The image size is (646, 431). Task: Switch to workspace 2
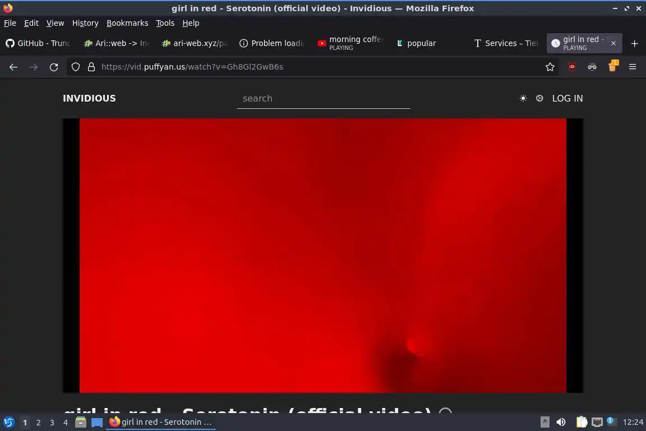click(39, 423)
